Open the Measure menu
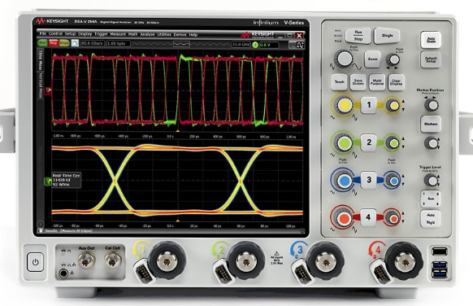The image size is (473, 306). click(x=118, y=34)
